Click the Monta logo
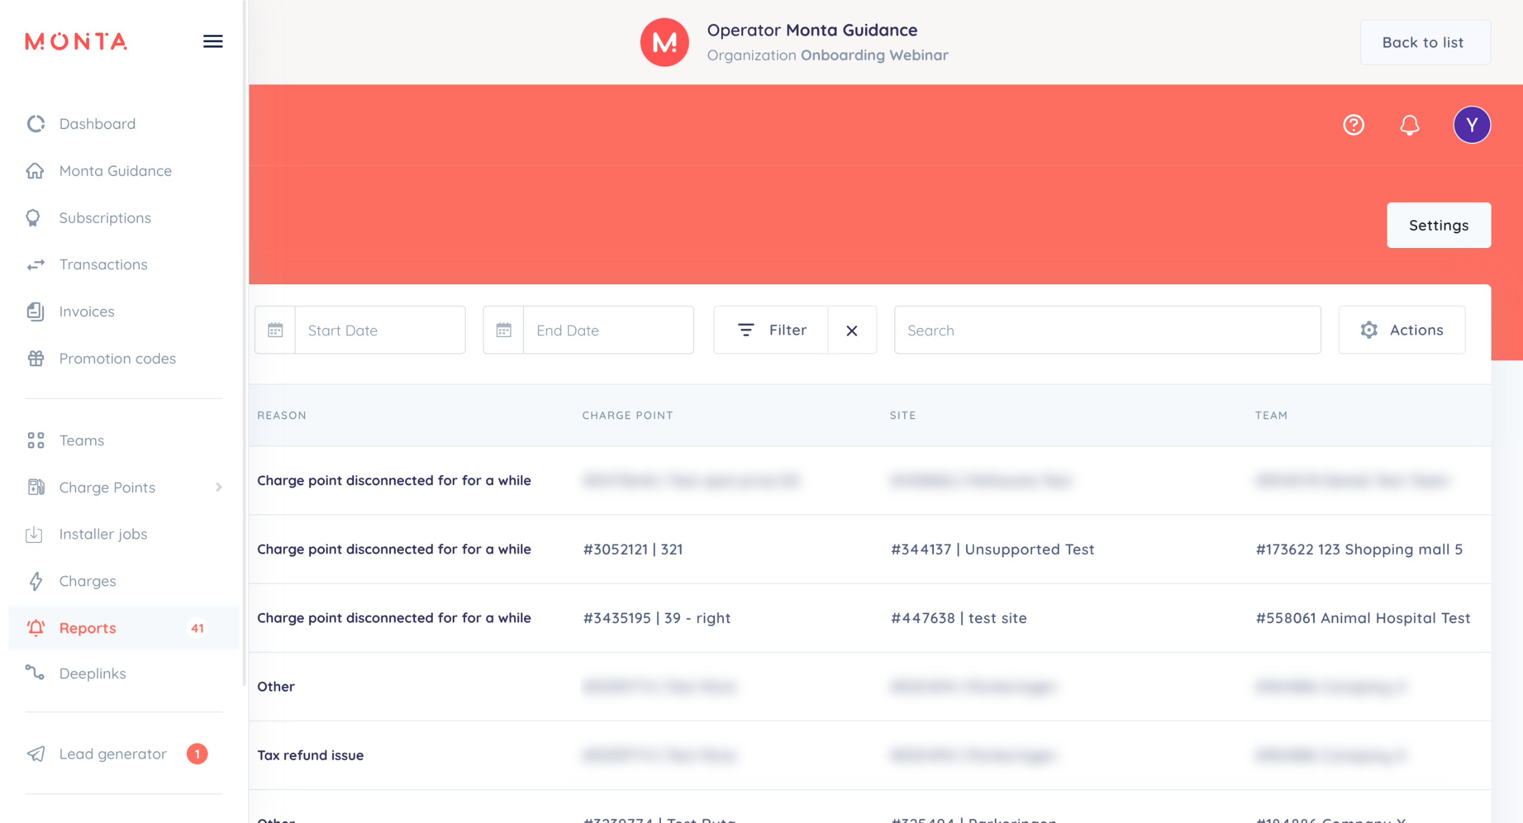1523x823 pixels. (76, 41)
